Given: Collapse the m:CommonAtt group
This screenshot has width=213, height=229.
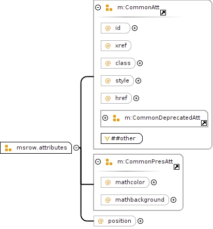Looking at the screenshot, I should point(98,7).
